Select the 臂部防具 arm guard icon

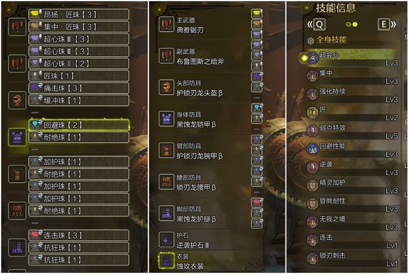[x=166, y=151]
